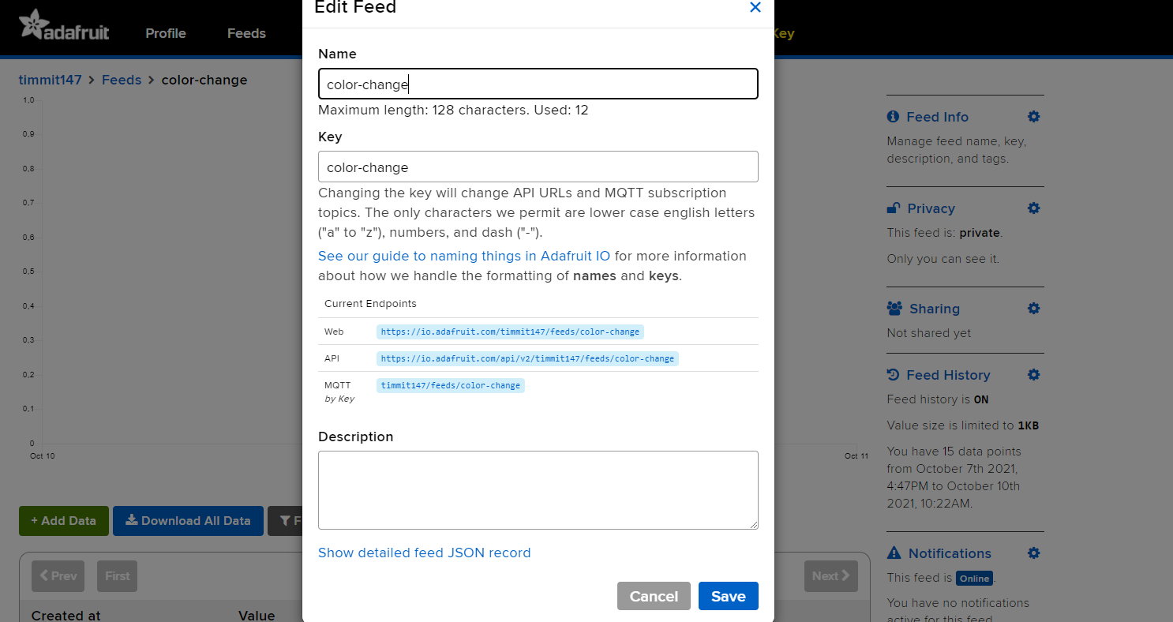Open the Profile menu item
Screen dimensions: 1173x622
click(166, 33)
